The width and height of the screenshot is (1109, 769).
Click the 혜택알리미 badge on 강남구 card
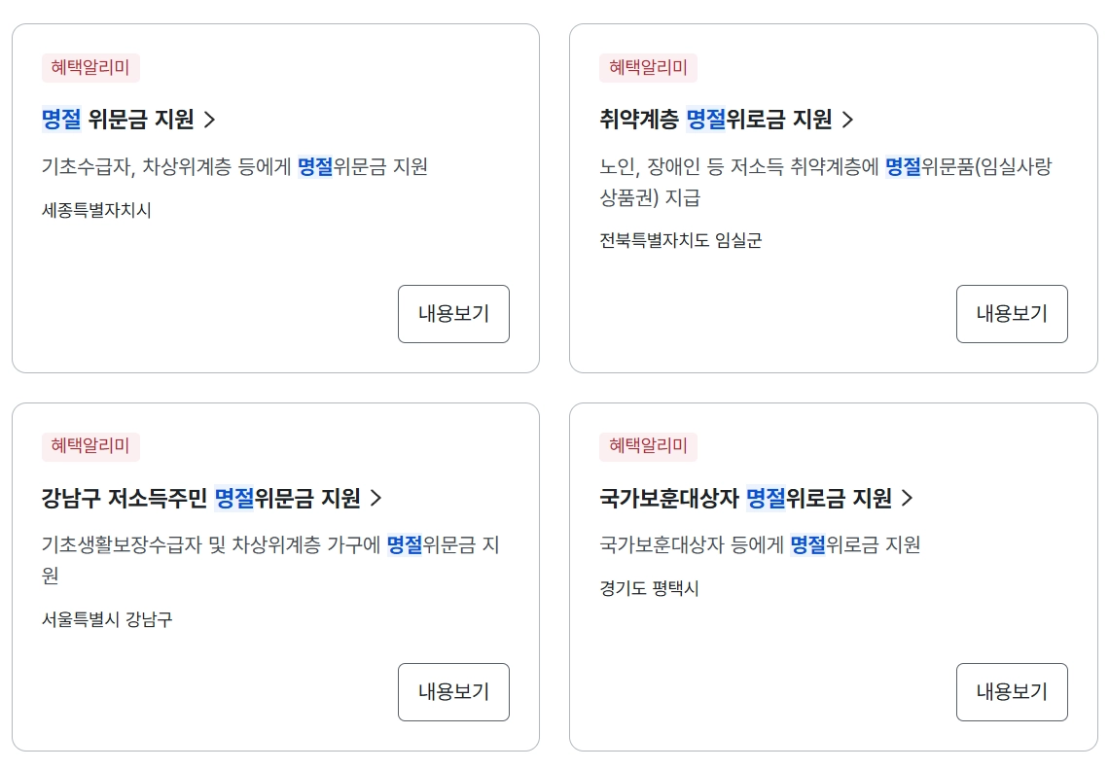click(89, 447)
